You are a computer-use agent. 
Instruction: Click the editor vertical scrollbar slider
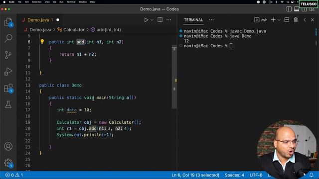174,77
